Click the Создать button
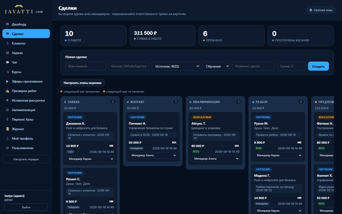Image resolution: width=342 pixels, height=214 pixels. tap(318, 66)
